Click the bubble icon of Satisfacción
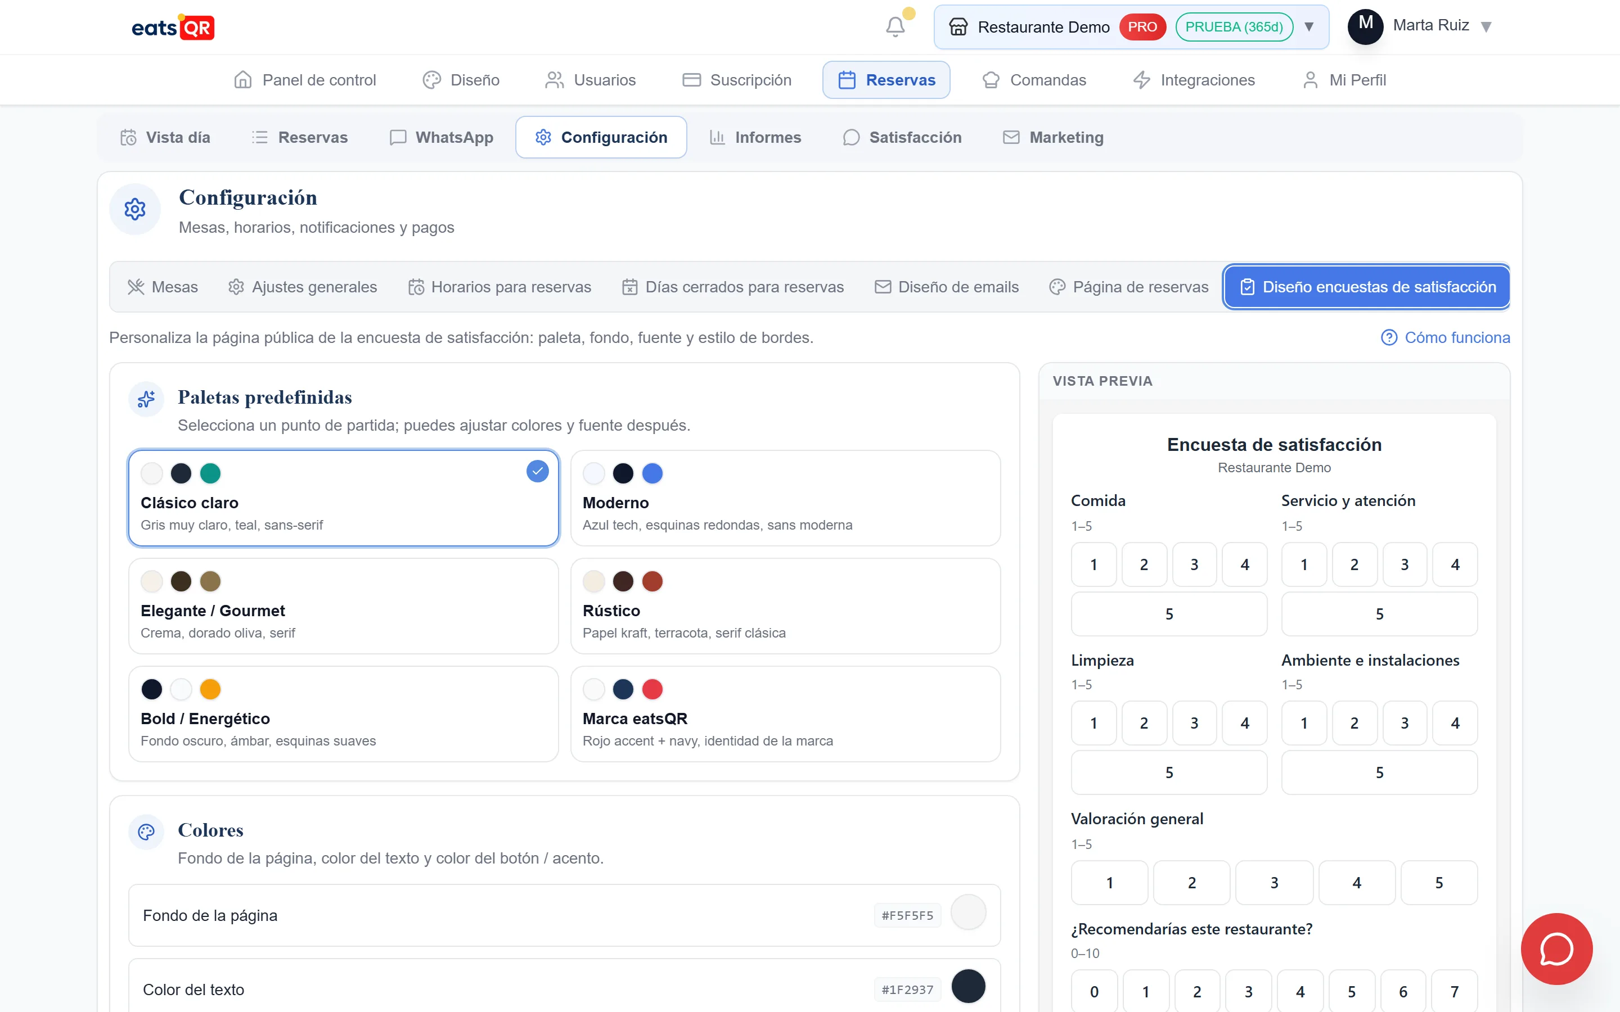 (851, 137)
